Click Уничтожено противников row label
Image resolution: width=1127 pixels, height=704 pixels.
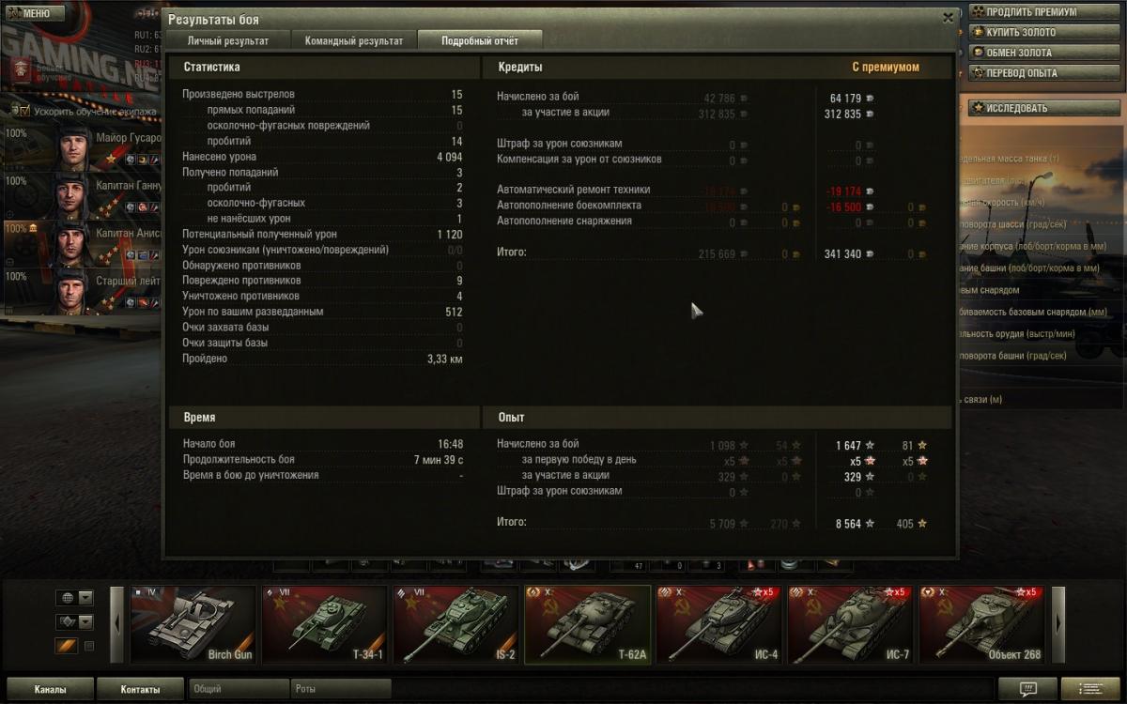pos(242,297)
